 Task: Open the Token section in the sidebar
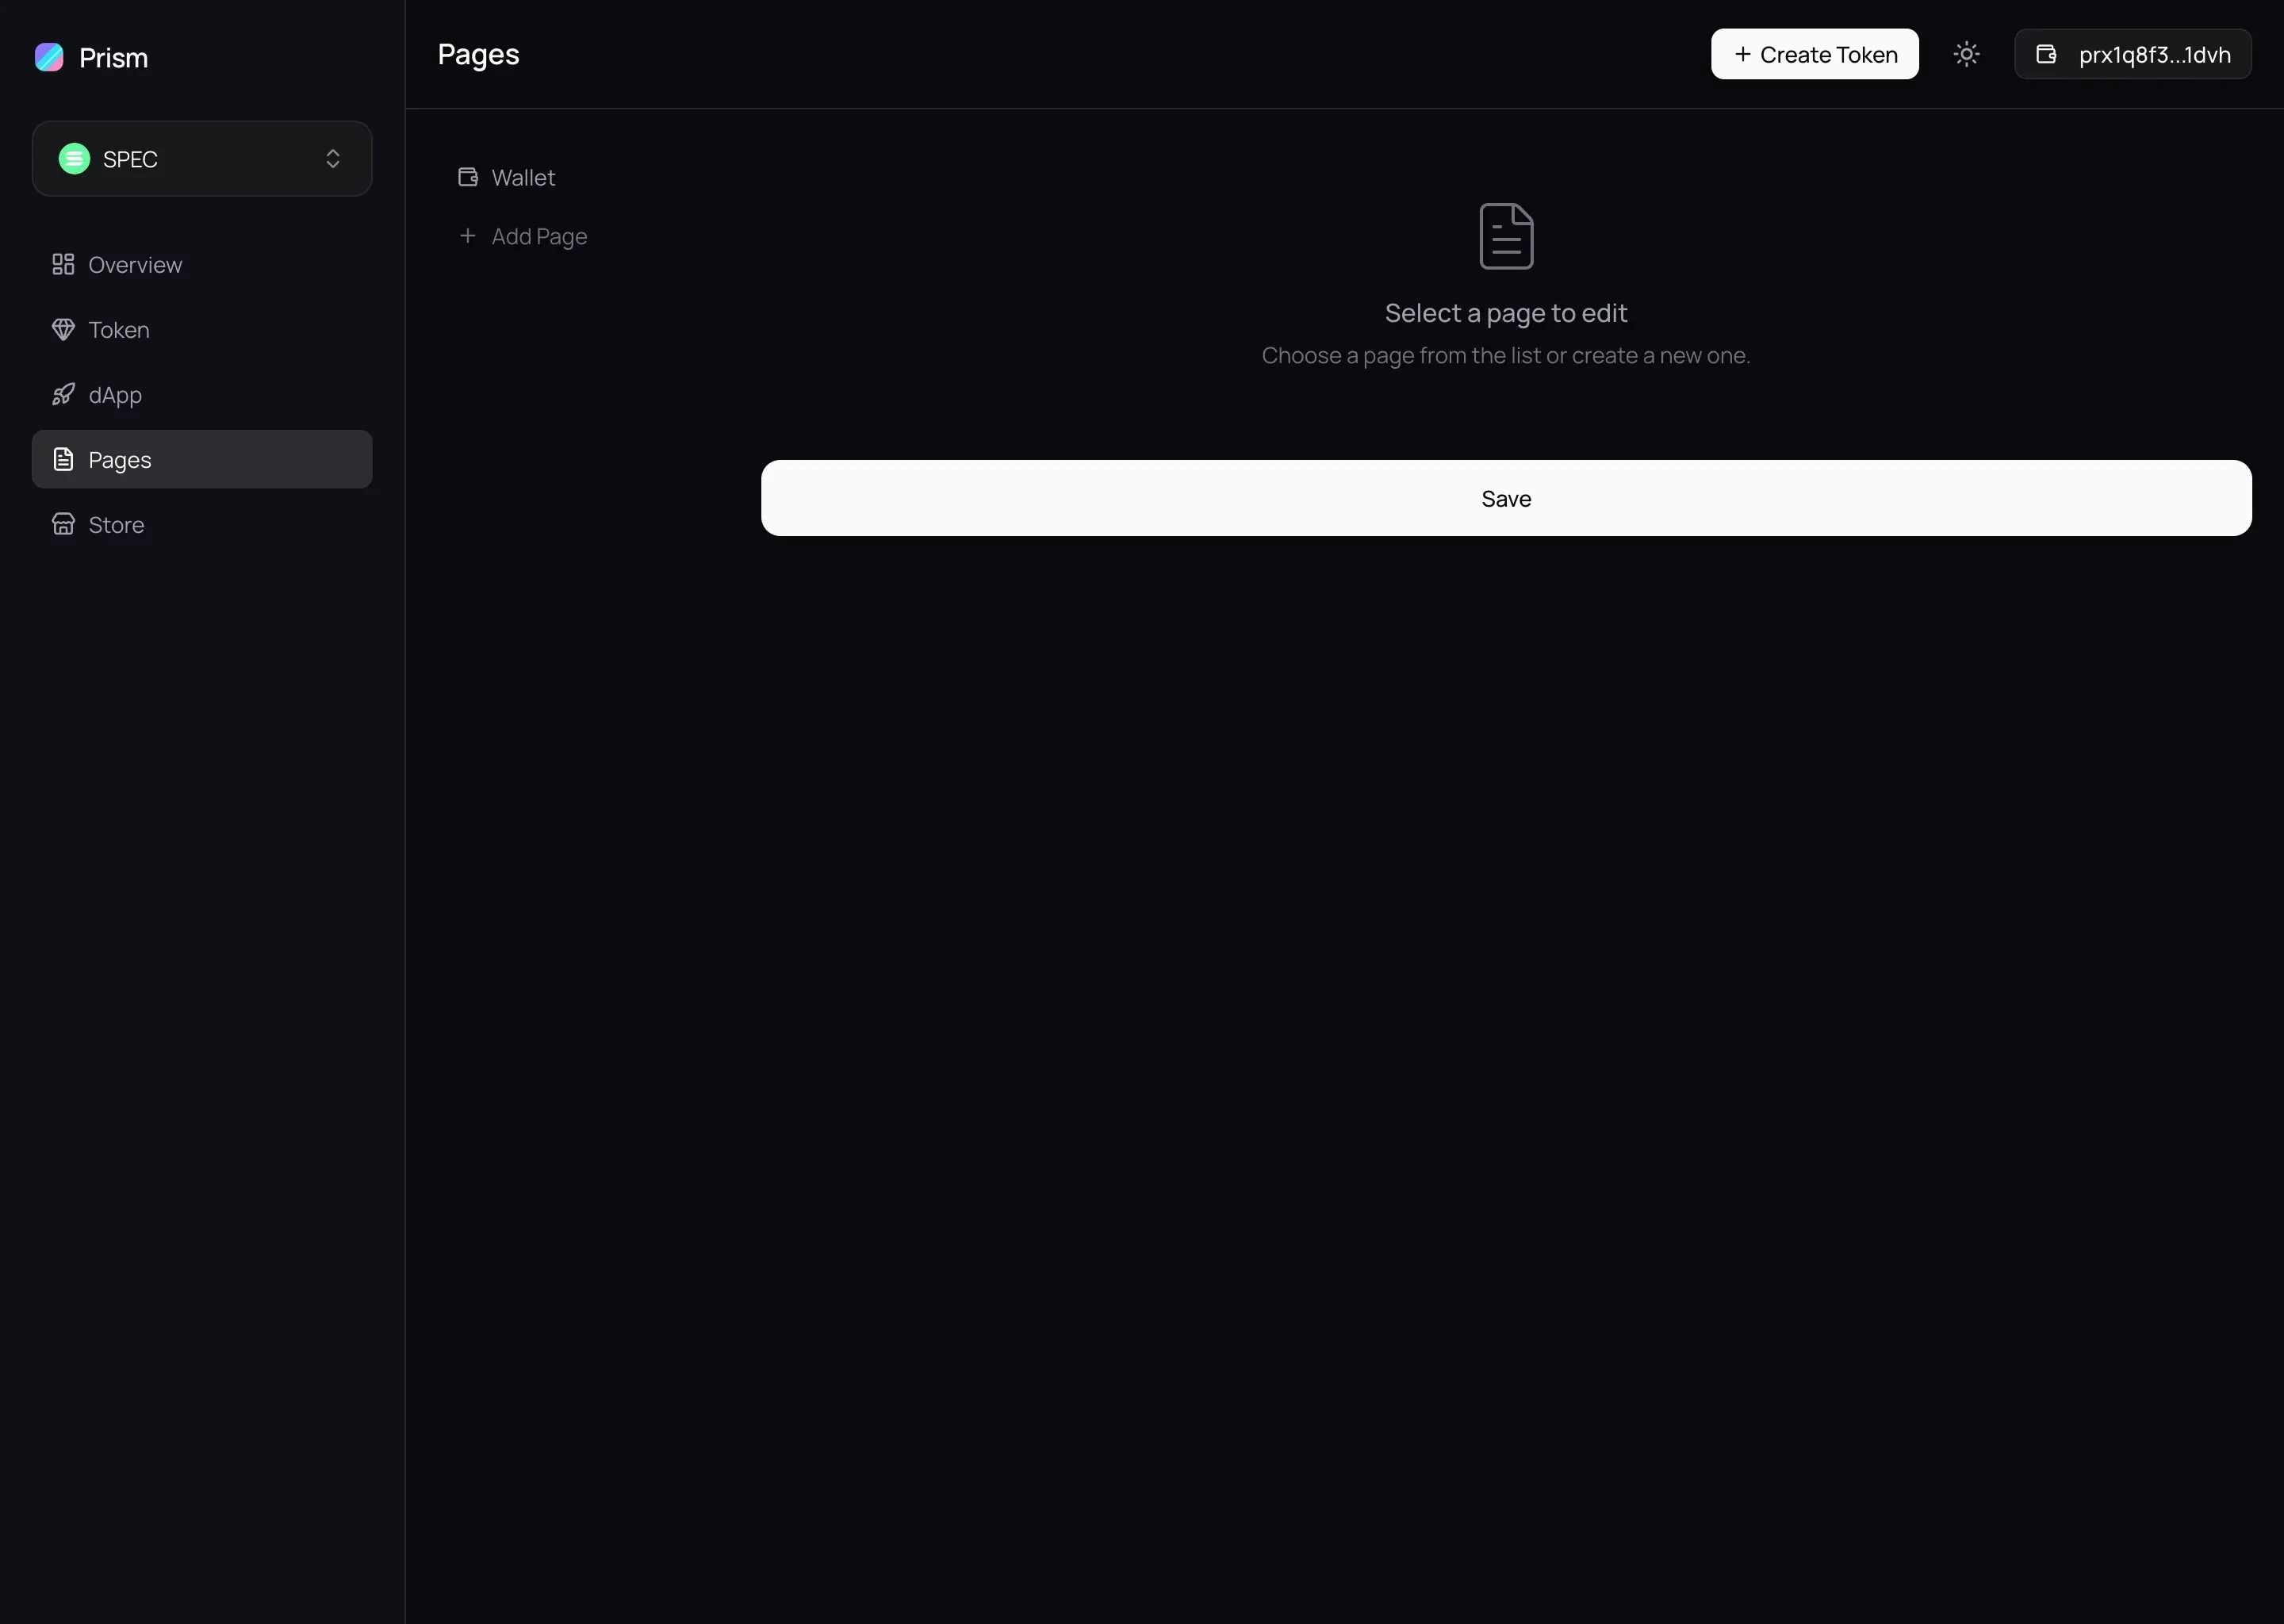[x=202, y=330]
